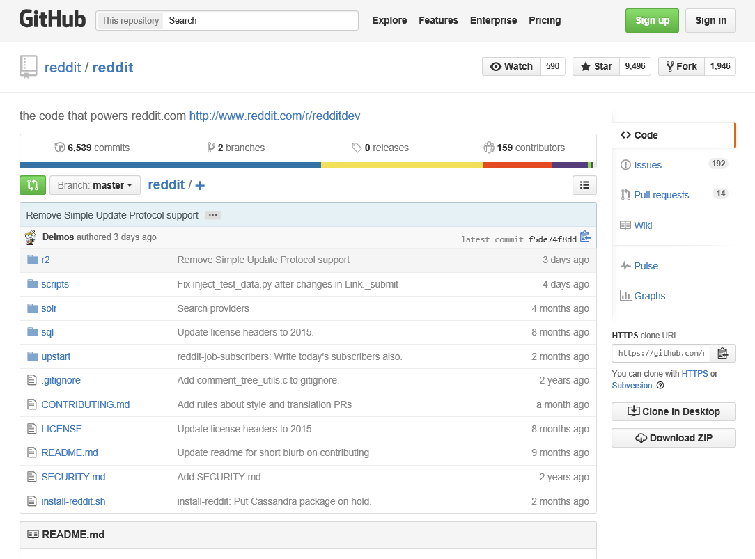Viewport: 755px width, 559px height.
Task: Watch the reddit repository
Action: click(511, 65)
